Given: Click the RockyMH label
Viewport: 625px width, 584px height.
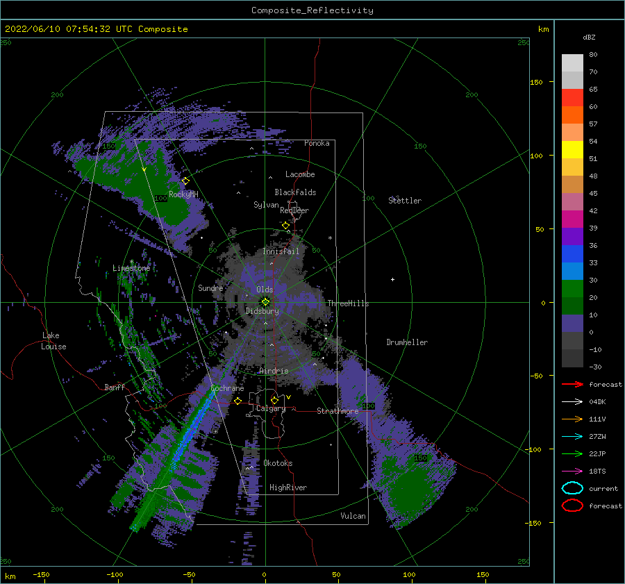Looking at the screenshot, I should tap(183, 194).
